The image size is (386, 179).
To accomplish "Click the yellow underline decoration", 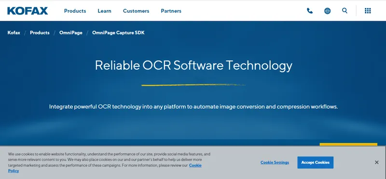I will coord(193,85).
